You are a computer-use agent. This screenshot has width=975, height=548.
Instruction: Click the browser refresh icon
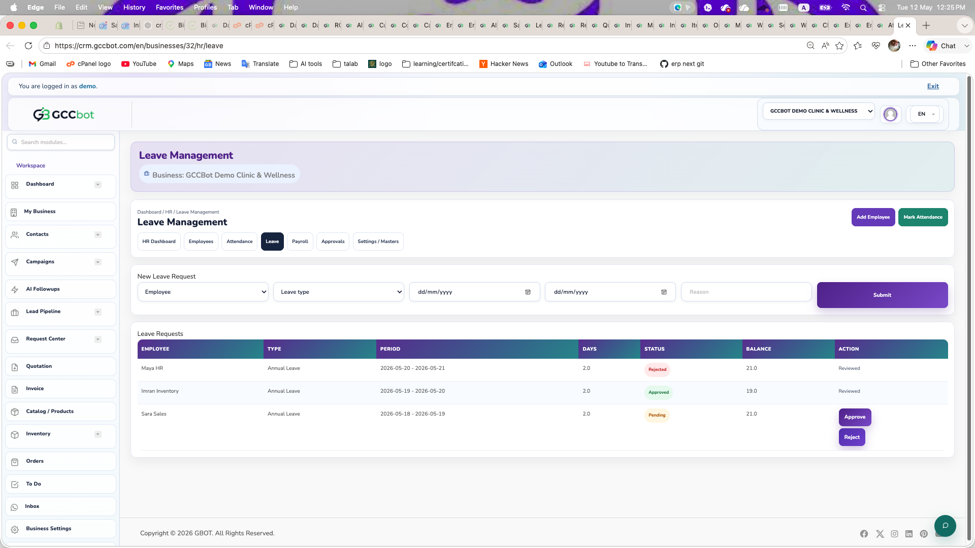(x=28, y=46)
